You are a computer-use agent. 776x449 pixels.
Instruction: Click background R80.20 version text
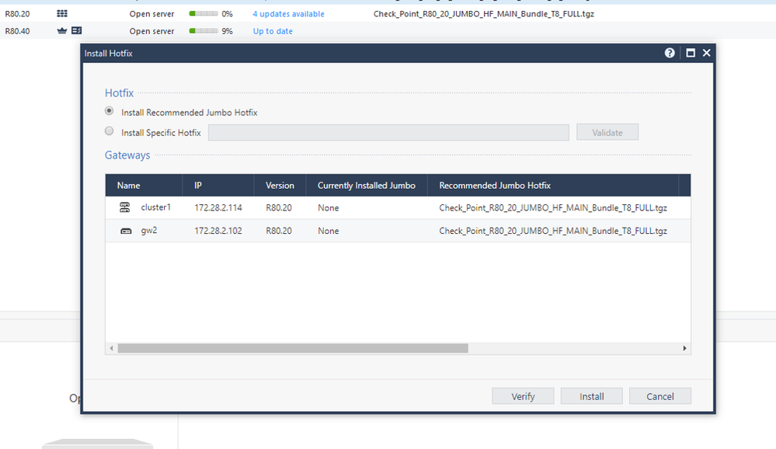(17, 14)
